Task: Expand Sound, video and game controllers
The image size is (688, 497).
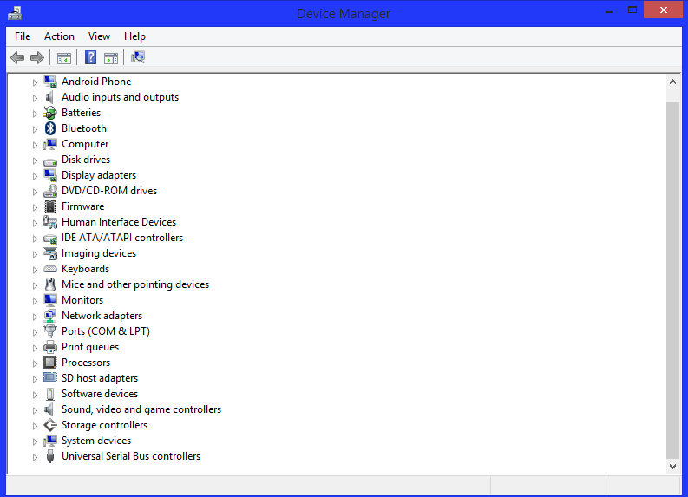Action: [35, 410]
